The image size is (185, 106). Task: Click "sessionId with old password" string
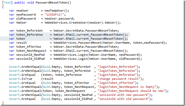123,99
